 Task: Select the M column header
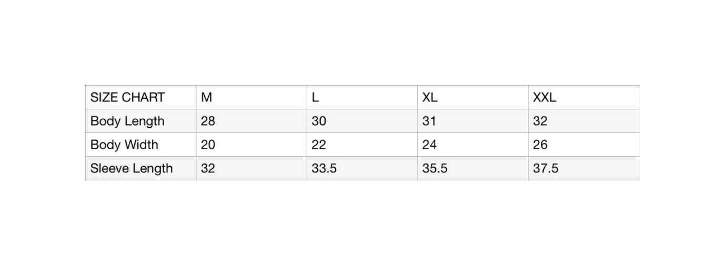click(x=207, y=97)
